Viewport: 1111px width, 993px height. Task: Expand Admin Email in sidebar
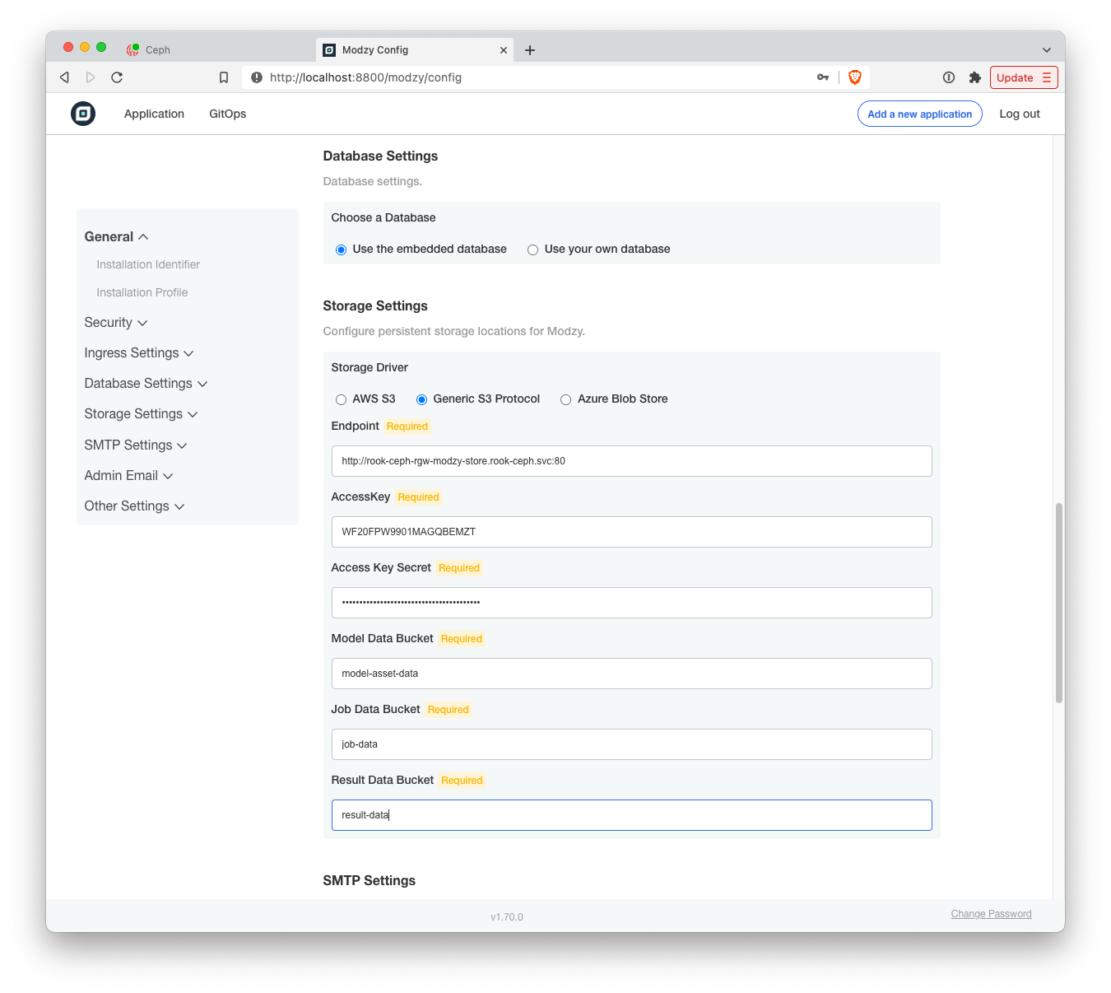128,476
